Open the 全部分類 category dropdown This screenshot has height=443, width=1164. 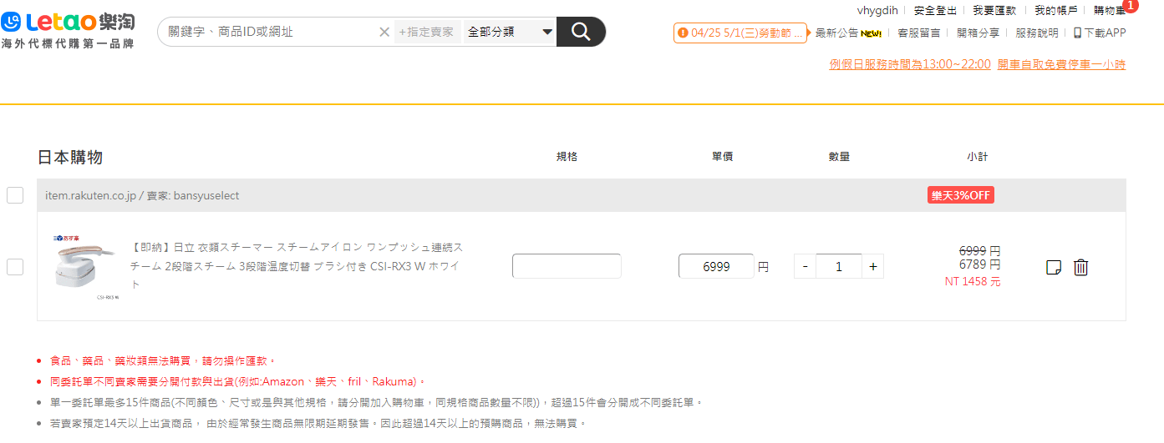(x=510, y=32)
